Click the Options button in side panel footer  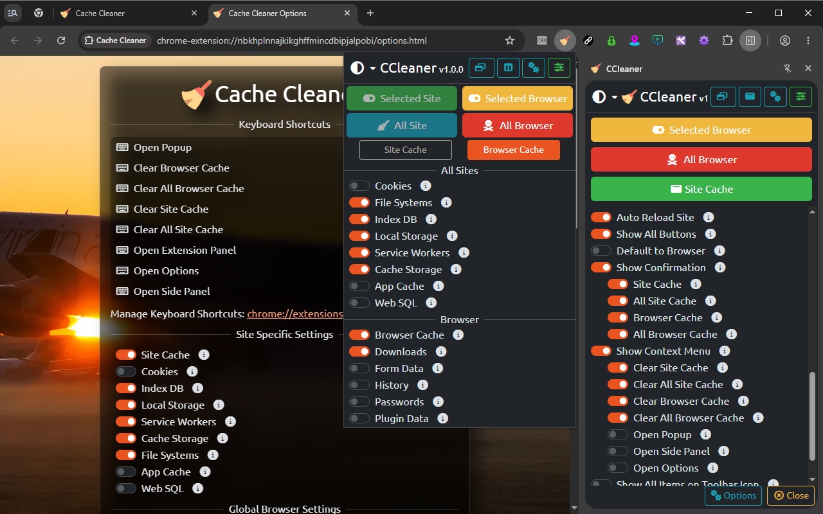click(733, 495)
